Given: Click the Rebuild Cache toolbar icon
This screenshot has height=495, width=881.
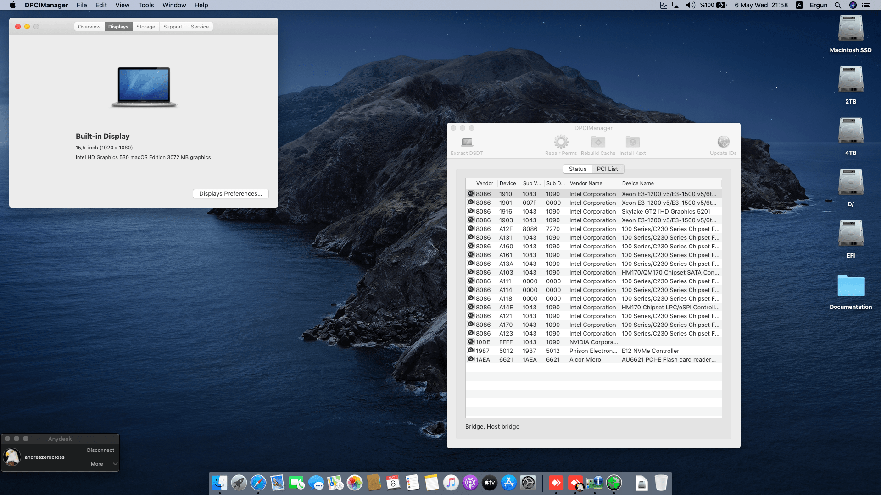Looking at the screenshot, I should (598, 142).
